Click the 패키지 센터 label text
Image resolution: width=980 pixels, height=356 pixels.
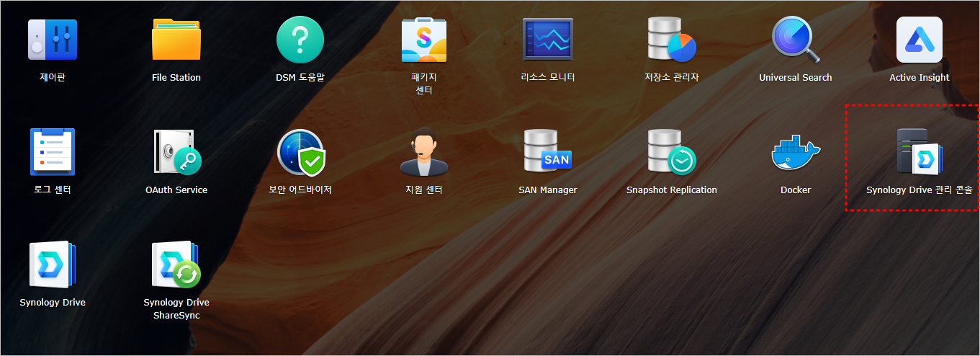[x=424, y=84]
